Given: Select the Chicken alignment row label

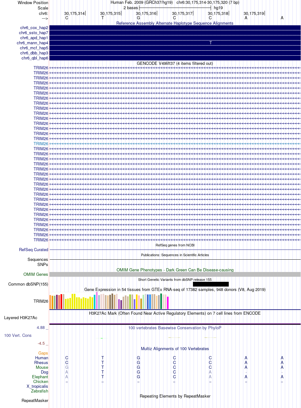Looking at the screenshot, I should point(41,382).
